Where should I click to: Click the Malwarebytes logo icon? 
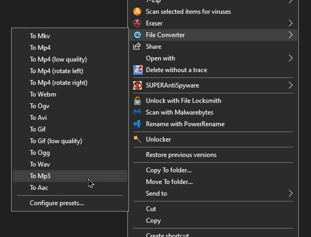pyautogui.click(x=137, y=112)
